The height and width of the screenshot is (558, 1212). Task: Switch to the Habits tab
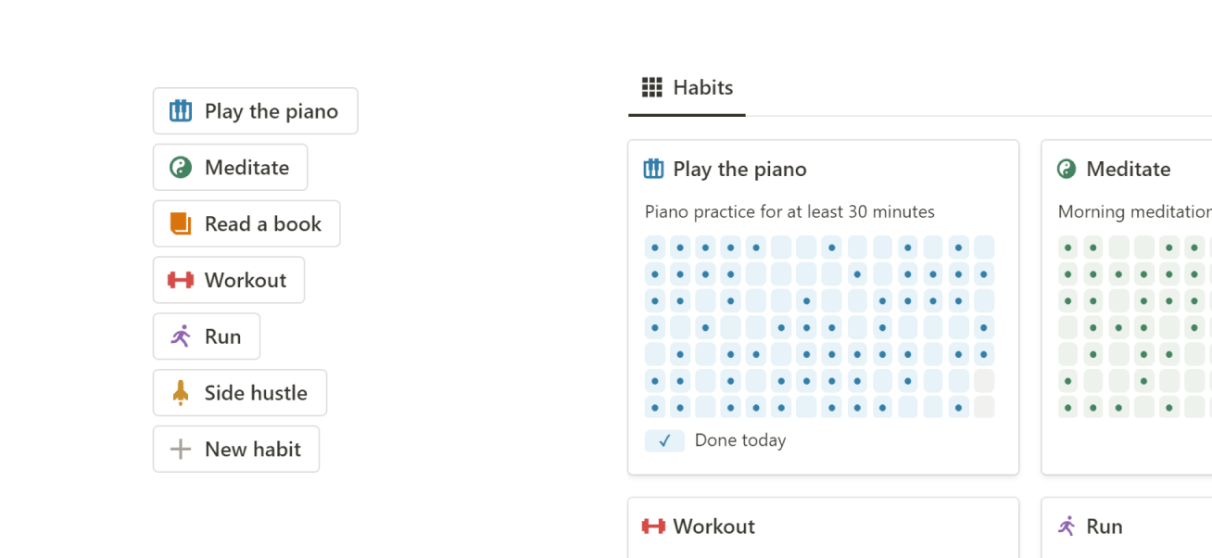(x=687, y=88)
